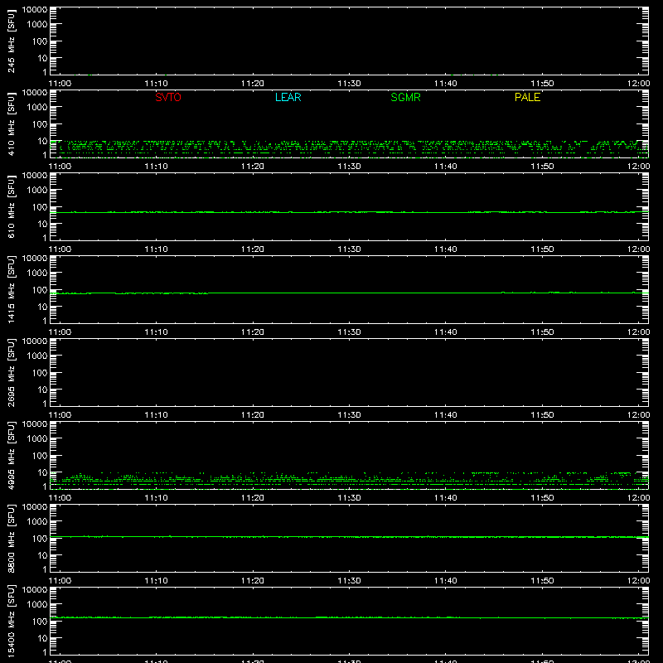Click 11:00 time label of 1415 MHz panel

click(x=60, y=332)
